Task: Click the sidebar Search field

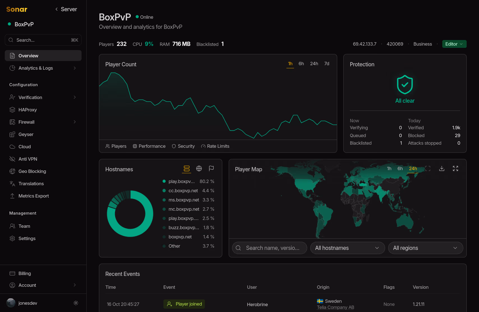Action: pyautogui.click(x=43, y=40)
